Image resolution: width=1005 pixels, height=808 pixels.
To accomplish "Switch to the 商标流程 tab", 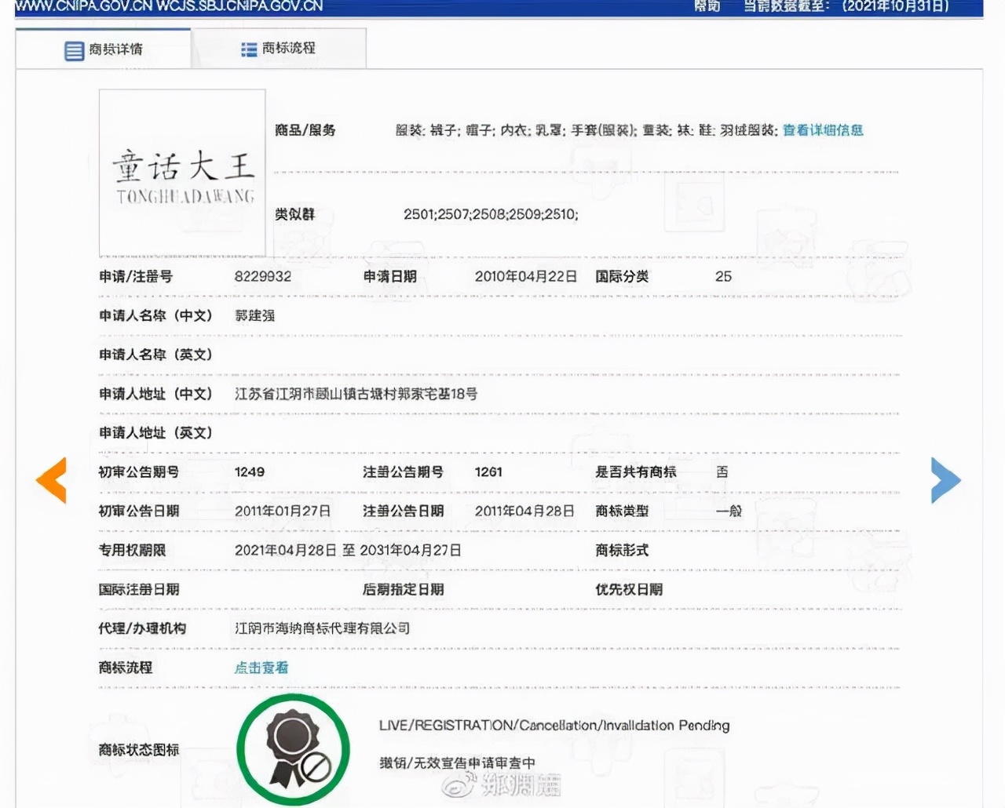I will point(279,49).
